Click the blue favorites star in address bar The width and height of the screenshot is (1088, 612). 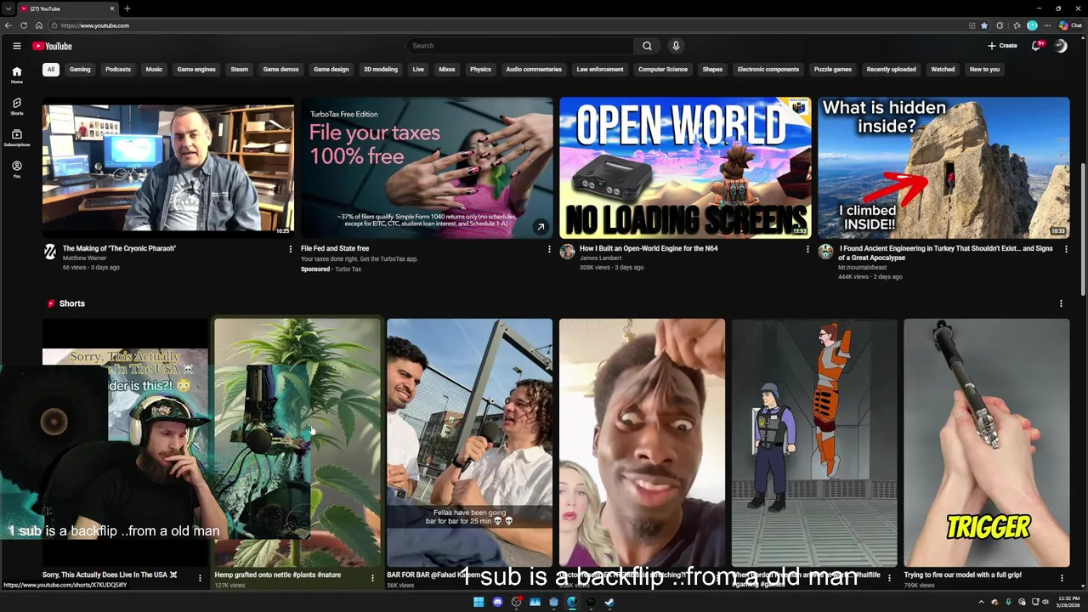(x=984, y=25)
